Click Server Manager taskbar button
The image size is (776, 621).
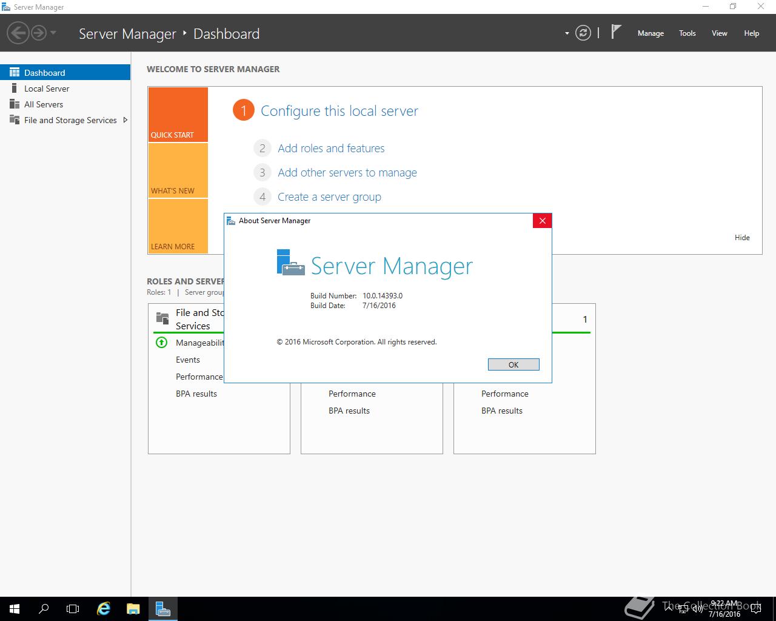163,609
